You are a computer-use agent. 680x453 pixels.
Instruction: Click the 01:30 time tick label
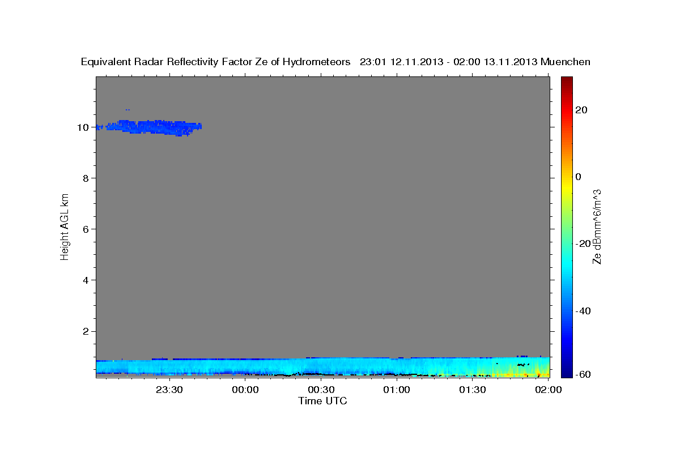(x=472, y=390)
